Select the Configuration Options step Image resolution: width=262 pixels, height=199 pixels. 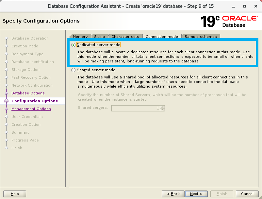[35, 101]
